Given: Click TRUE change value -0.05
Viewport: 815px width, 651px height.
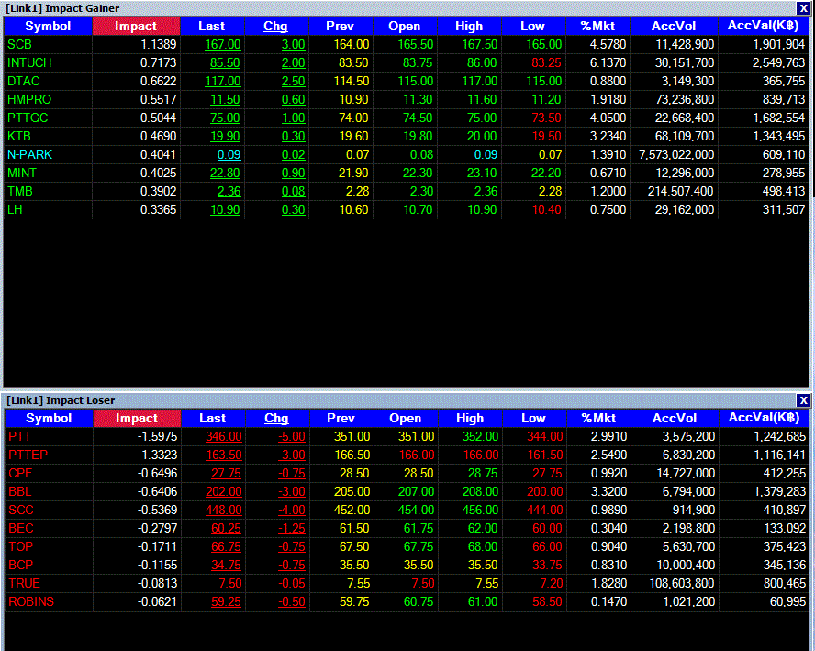Looking at the screenshot, I should click(292, 583).
